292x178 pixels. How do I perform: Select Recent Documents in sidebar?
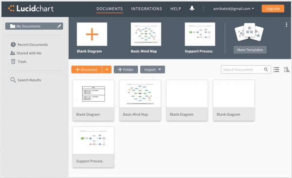tap(29, 45)
